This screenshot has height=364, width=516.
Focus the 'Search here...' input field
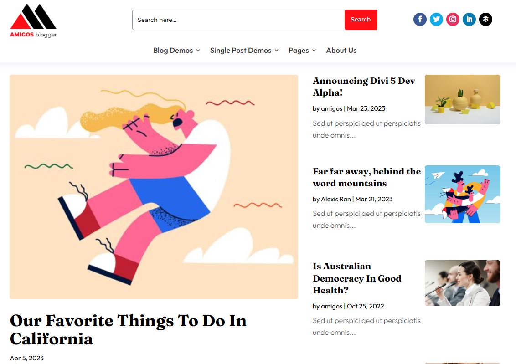tap(238, 20)
